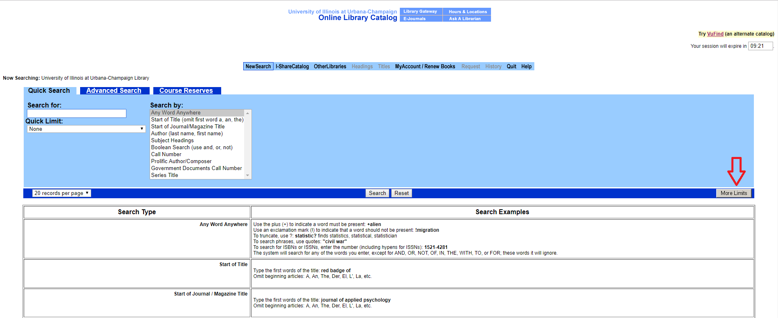Switch to the Advanced Search tab

114,91
